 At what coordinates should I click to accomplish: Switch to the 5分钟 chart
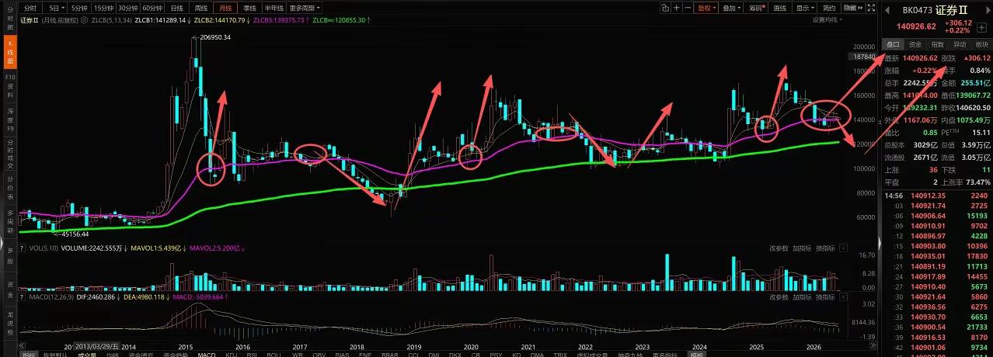(x=80, y=7)
